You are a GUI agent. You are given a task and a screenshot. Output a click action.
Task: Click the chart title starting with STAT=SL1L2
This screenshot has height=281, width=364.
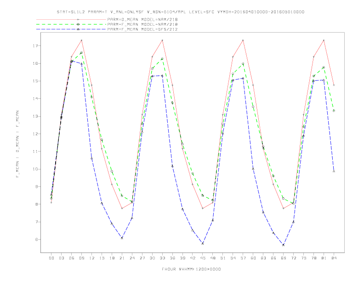point(180,12)
